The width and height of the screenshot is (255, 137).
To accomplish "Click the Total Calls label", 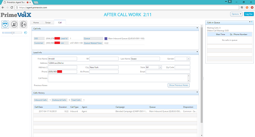I will [76, 100].
